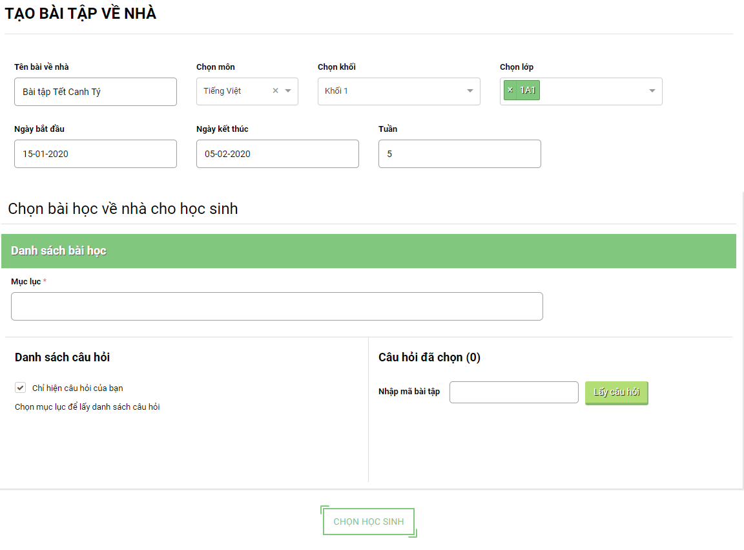Remove the 1A1 class tag

[x=510, y=90]
